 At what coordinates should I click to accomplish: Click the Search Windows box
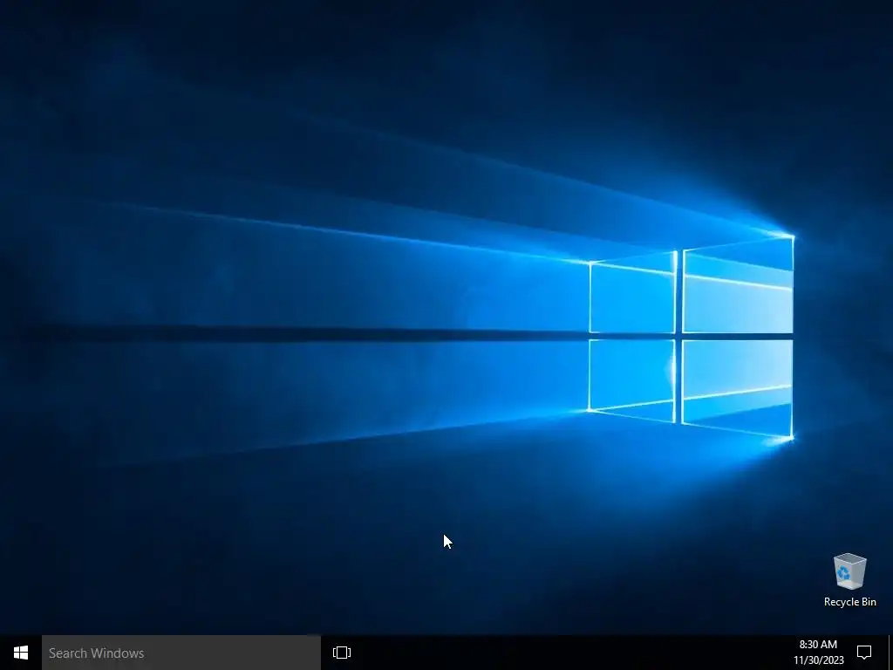[x=181, y=653]
